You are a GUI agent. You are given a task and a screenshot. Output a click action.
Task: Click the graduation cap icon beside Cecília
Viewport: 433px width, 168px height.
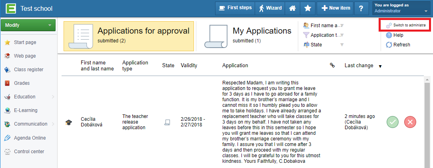point(68,122)
